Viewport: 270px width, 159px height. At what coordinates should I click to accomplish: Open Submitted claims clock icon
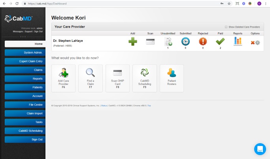[185, 41]
